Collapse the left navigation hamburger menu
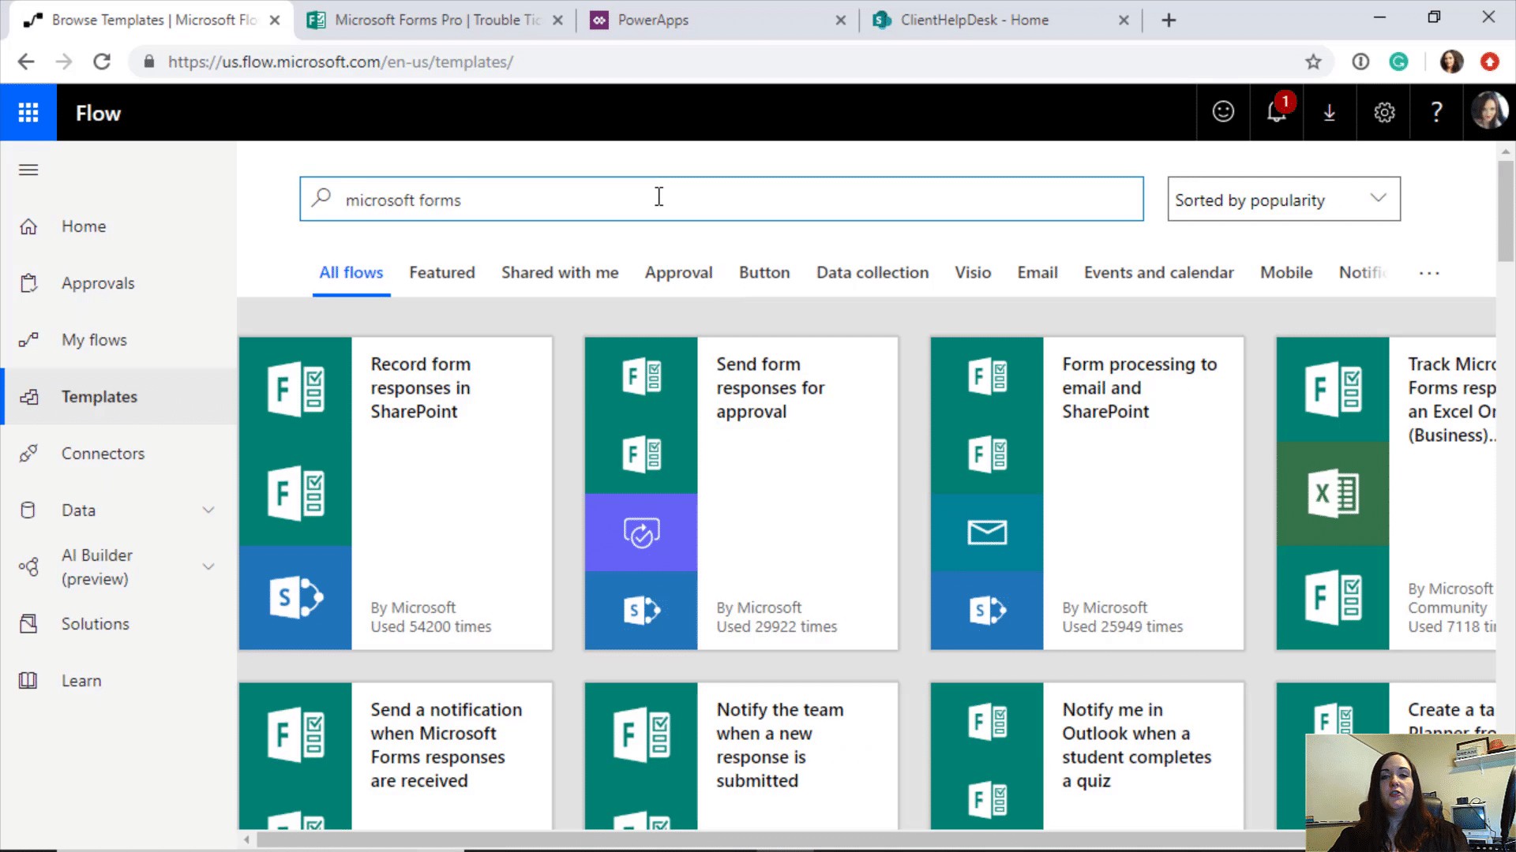Image resolution: width=1516 pixels, height=852 pixels. [x=28, y=170]
